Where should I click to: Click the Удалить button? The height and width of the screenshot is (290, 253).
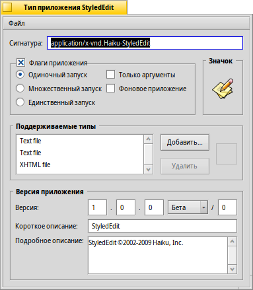pyautogui.click(x=185, y=166)
